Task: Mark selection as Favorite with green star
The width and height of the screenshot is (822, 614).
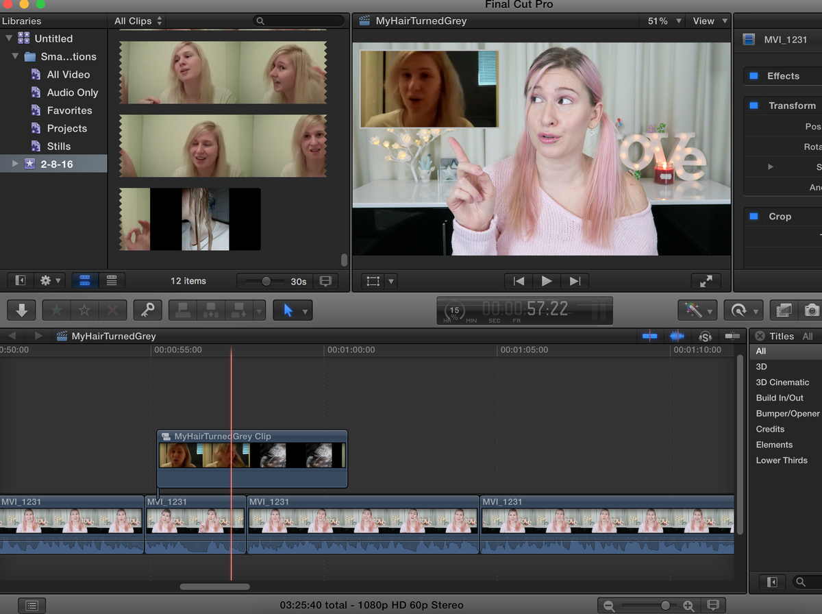Action: [x=56, y=310]
